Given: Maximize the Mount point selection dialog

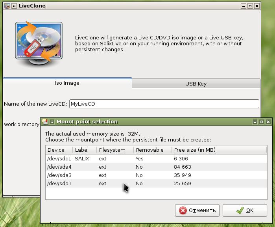Looking at the screenshot, I should (x=262, y=122).
